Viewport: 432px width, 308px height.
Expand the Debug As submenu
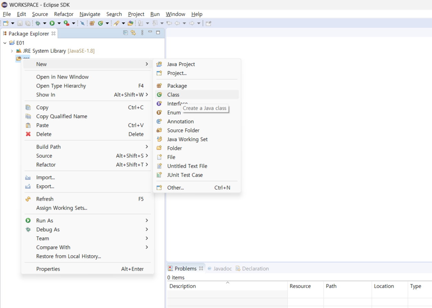click(x=88, y=229)
